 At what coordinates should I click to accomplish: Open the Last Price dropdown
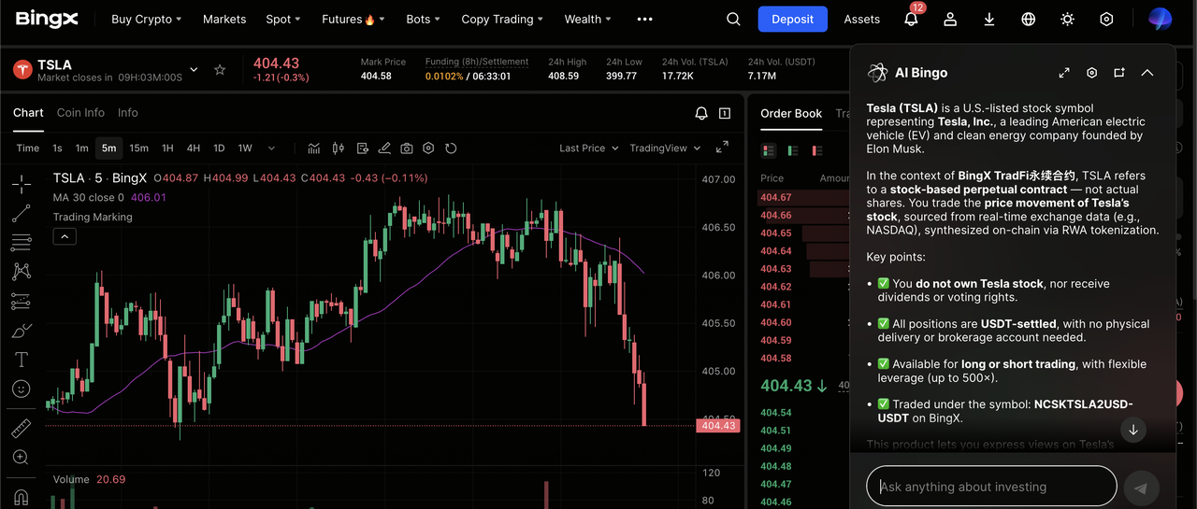pyautogui.click(x=588, y=148)
